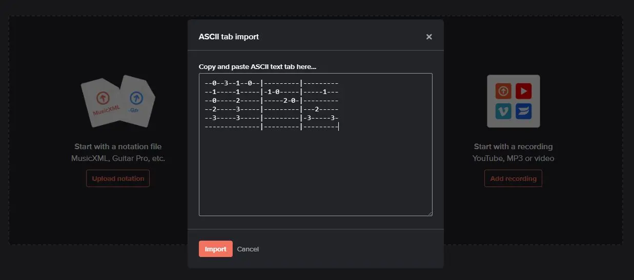Close the ASCII tab import dialog
Image resolution: width=634 pixels, height=280 pixels.
pyautogui.click(x=429, y=37)
